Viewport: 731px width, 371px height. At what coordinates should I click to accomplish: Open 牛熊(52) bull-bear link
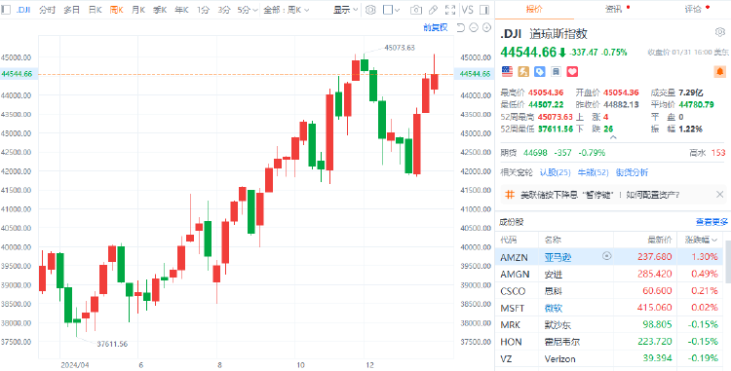pyautogui.click(x=593, y=172)
